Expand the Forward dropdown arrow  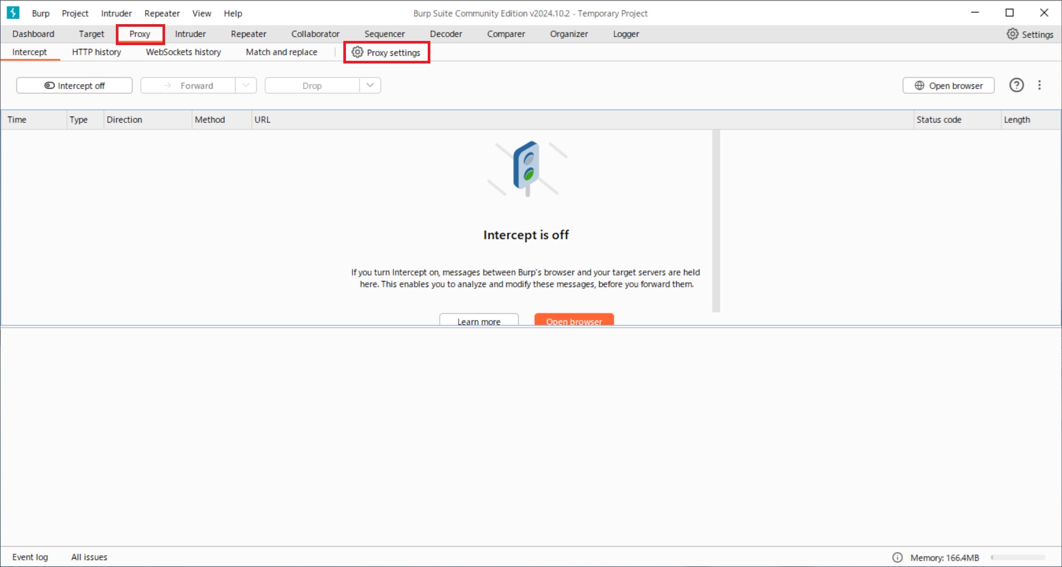[246, 85]
